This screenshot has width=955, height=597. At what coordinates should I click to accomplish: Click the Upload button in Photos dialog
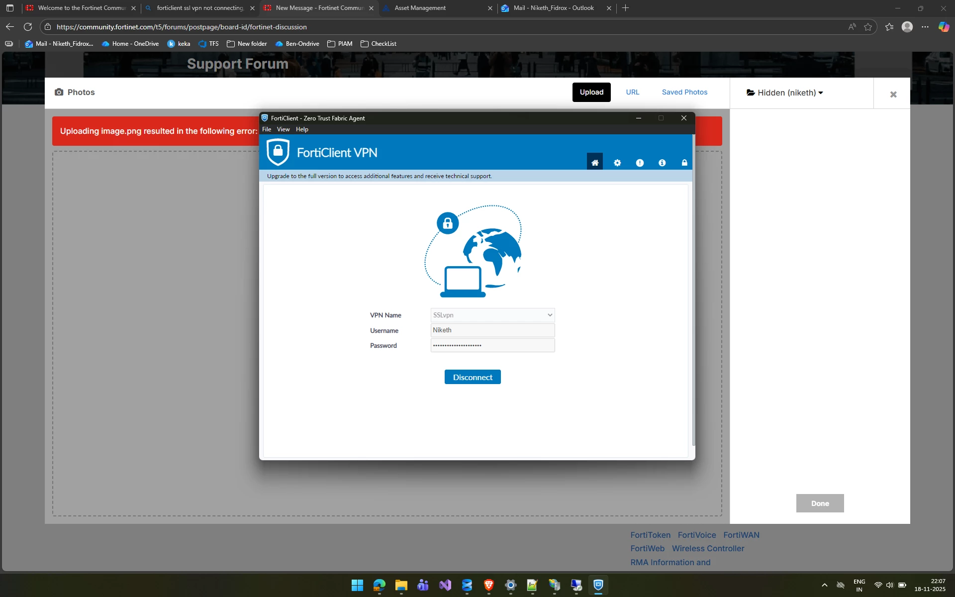[591, 92]
